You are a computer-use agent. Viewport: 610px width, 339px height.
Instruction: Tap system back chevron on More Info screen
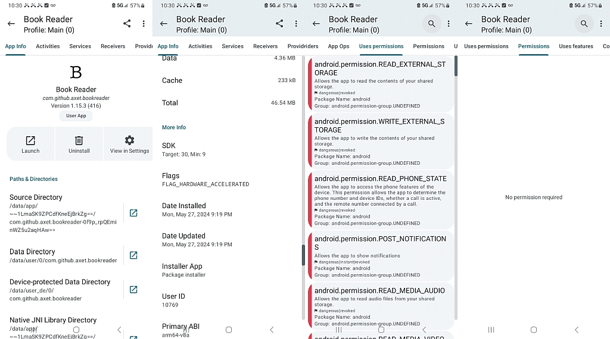point(272,329)
